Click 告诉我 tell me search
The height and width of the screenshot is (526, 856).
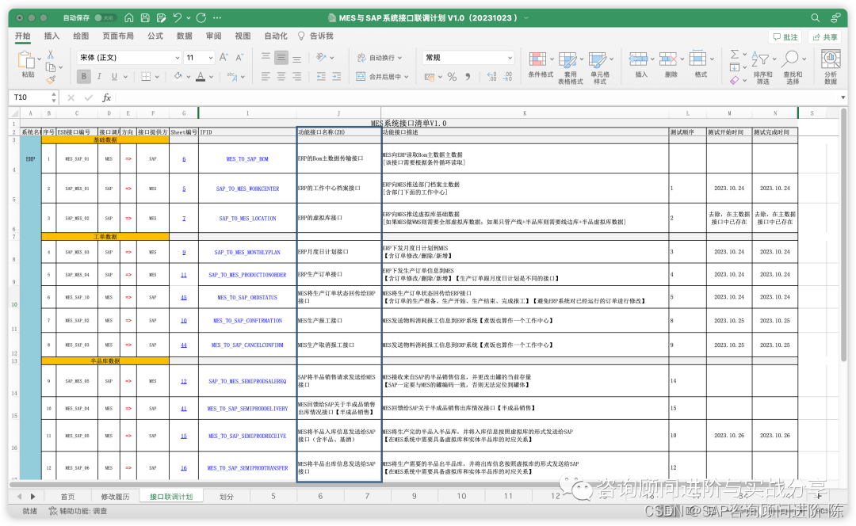point(315,36)
